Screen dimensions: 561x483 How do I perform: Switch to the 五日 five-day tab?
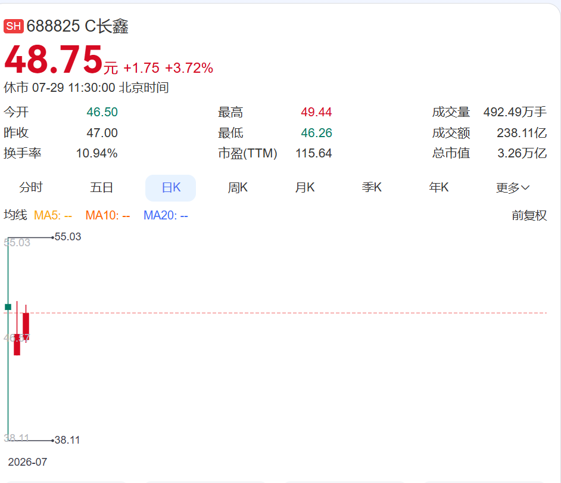click(102, 187)
